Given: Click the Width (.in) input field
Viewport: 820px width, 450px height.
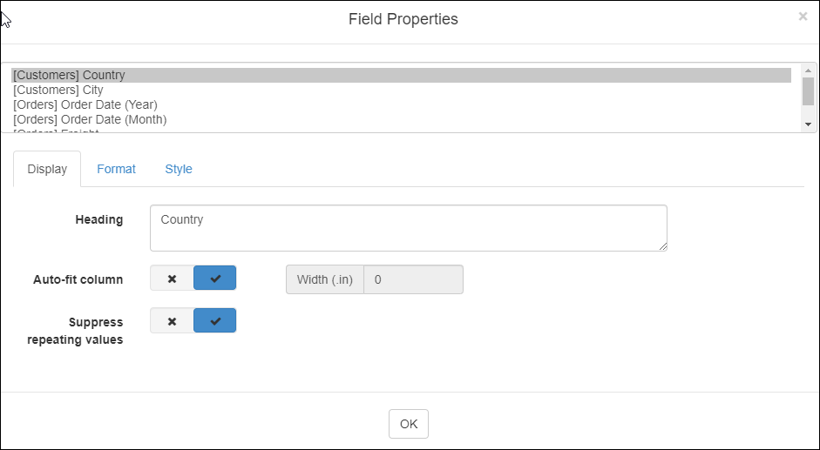Looking at the screenshot, I should pos(413,279).
